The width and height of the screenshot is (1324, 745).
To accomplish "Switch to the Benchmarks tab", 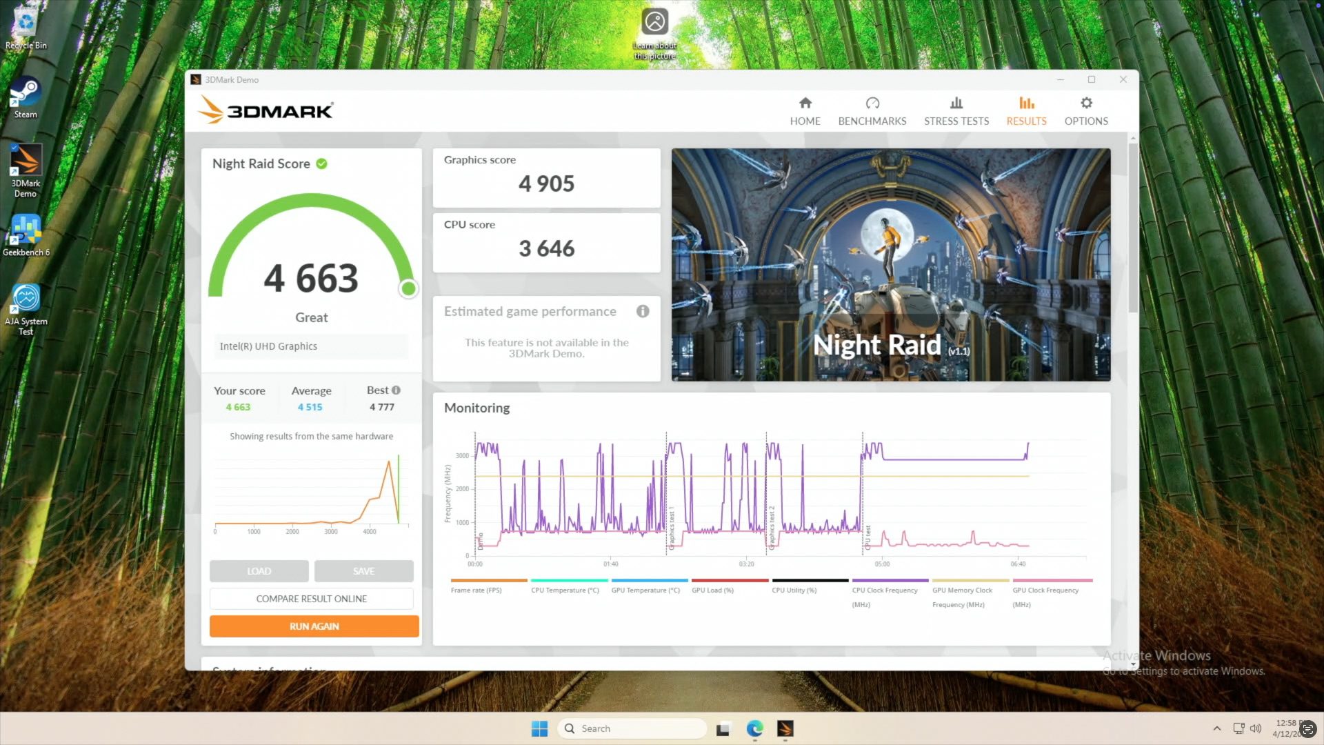I will coord(872,109).
